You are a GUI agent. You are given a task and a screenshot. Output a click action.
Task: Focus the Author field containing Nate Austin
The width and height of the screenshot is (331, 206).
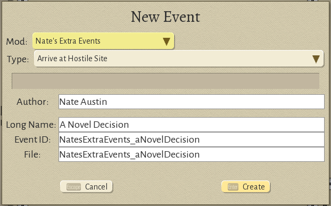pos(192,102)
